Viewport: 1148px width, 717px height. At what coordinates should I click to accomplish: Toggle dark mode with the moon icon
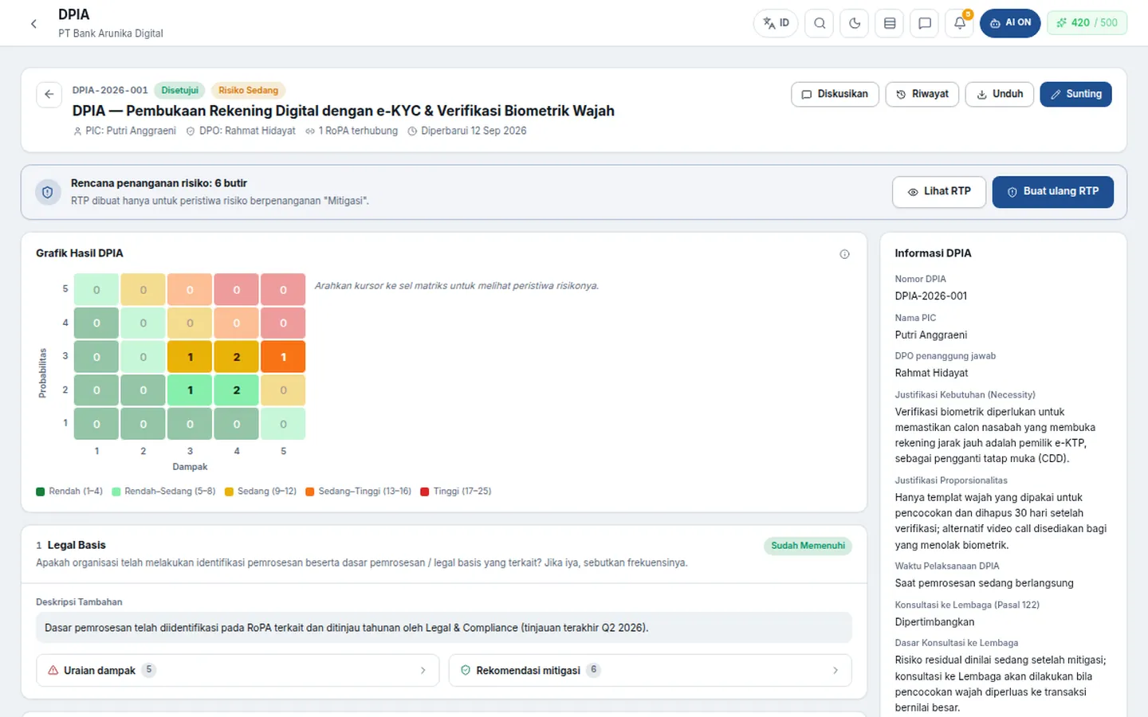coord(855,23)
